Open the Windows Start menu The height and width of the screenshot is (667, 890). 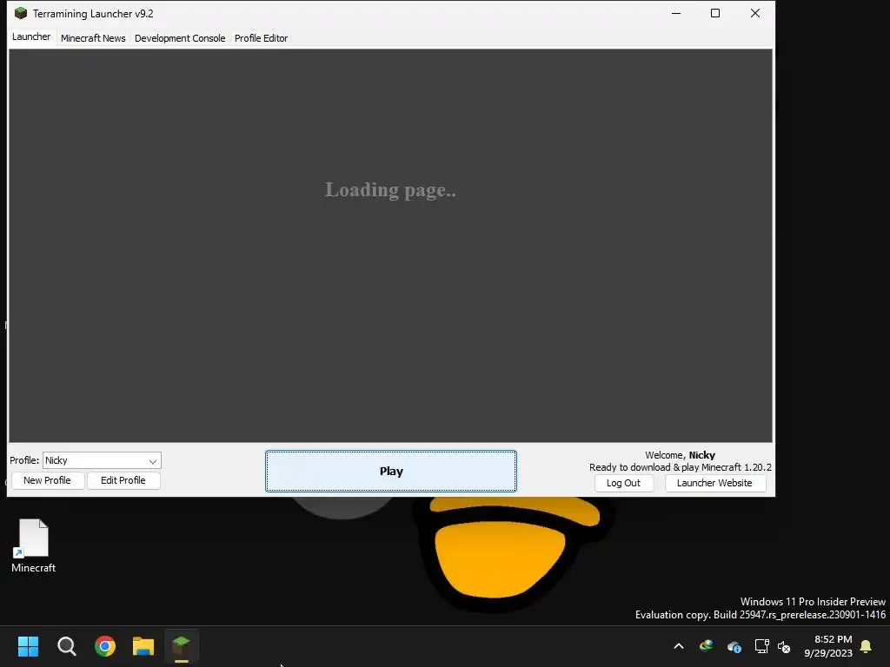(x=28, y=646)
